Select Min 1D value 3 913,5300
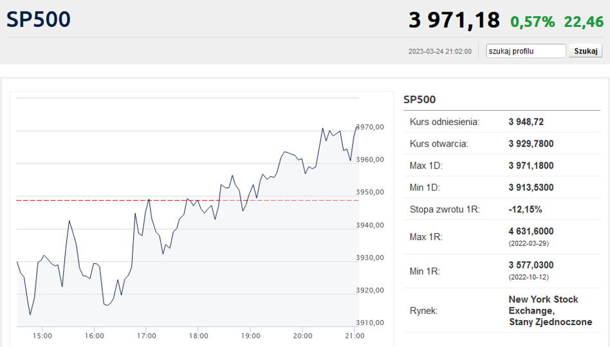The image size is (610, 347). tap(531, 187)
